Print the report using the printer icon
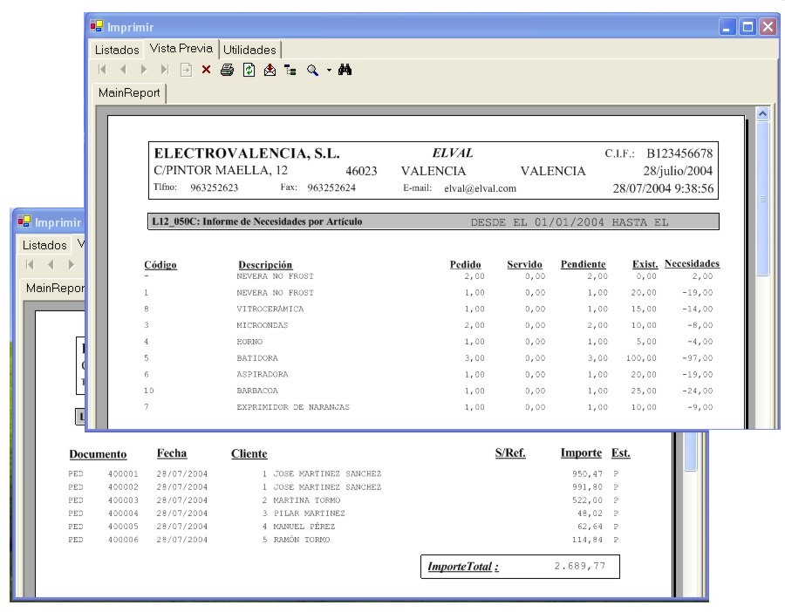This screenshot has width=785, height=612. 227,70
